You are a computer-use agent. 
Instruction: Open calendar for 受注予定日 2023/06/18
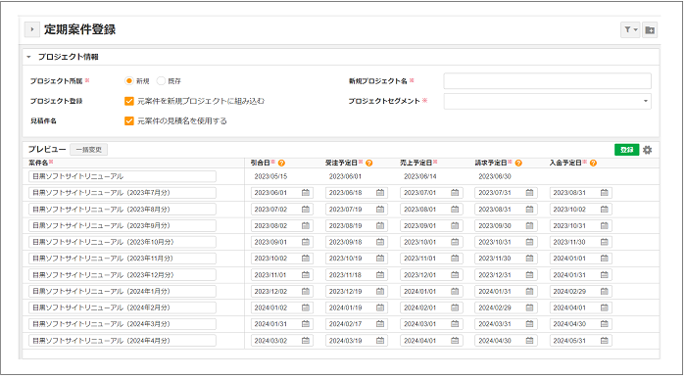380,193
